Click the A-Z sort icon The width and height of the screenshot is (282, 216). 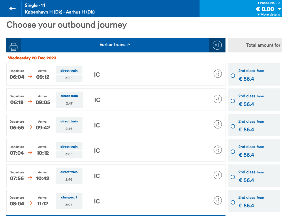click(217, 45)
